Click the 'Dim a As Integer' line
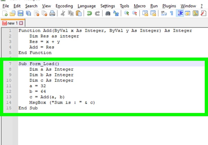Viewport: 208px width, 145px height. click(x=51, y=69)
